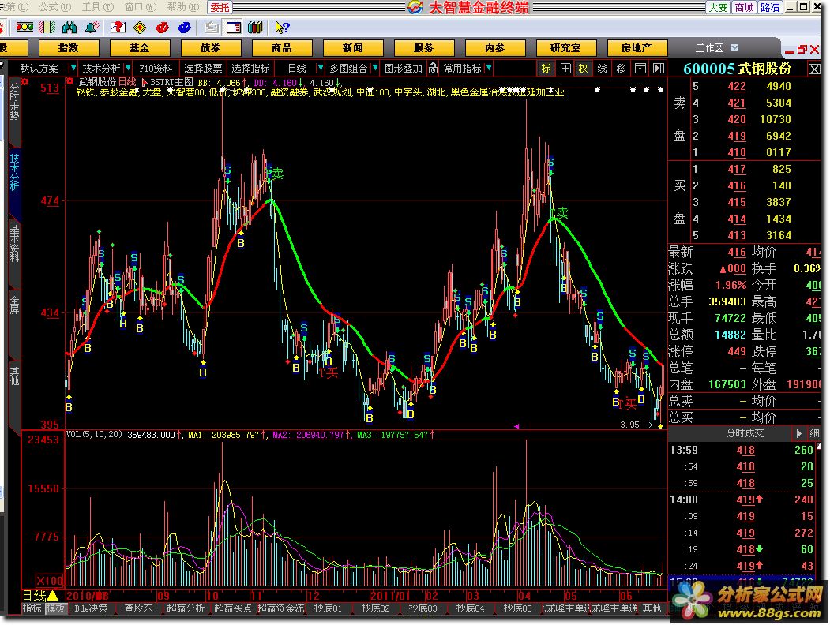The height and width of the screenshot is (625, 830).
Task: Activate the help pointer question icon
Action: (x=282, y=27)
